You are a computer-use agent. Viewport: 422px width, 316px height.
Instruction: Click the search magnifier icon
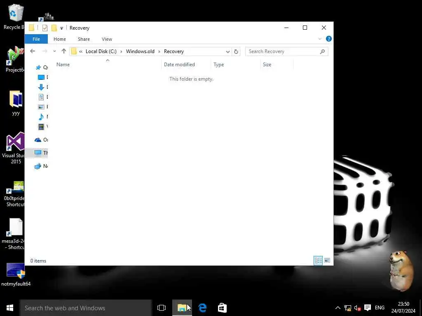tap(322, 51)
